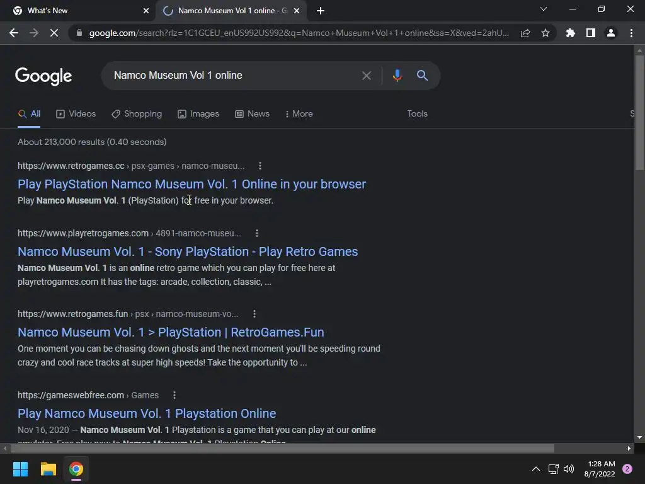Bookmark this tab with the star
Viewport: 645px width, 484px height.
(x=545, y=33)
